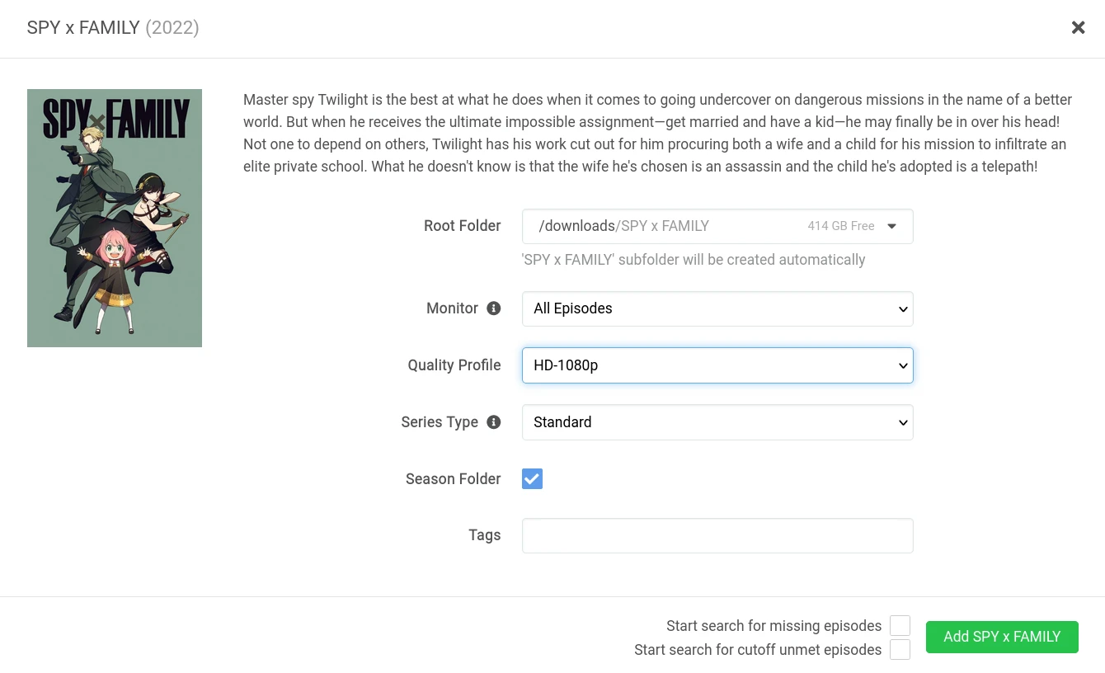Enable start search for missing episodes

click(x=900, y=626)
